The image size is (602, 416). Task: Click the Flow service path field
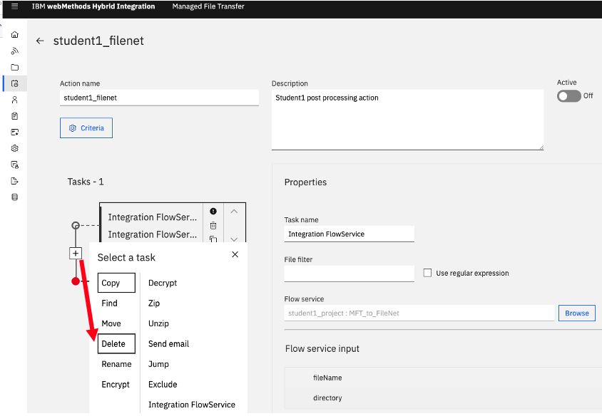click(x=419, y=313)
